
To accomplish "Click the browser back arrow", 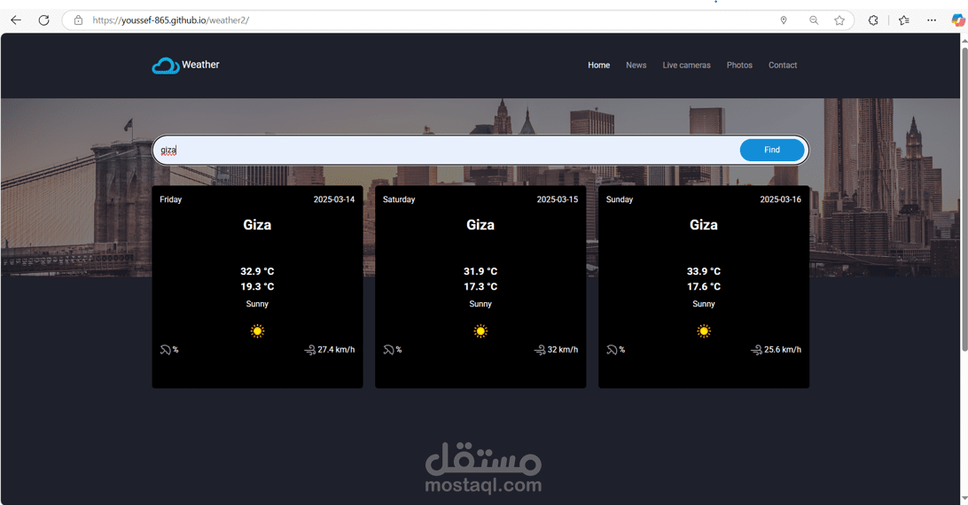I will click(16, 20).
